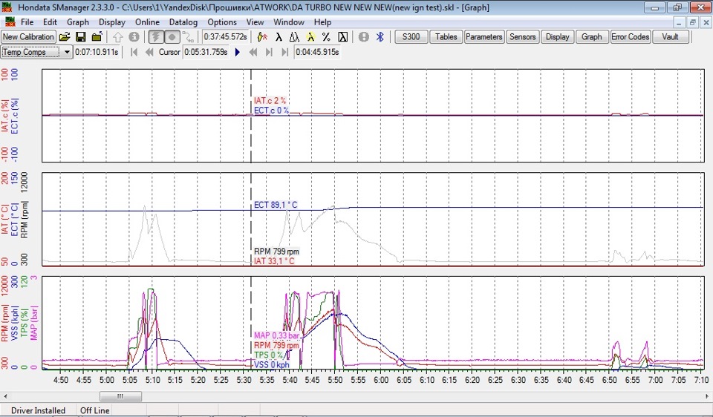
Task: Minimize the inner graph document window
Action: (x=679, y=22)
